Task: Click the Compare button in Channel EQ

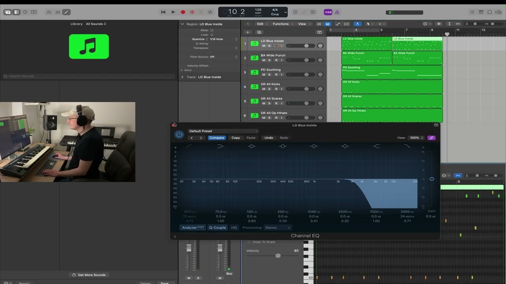Action: [x=217, y=138]
